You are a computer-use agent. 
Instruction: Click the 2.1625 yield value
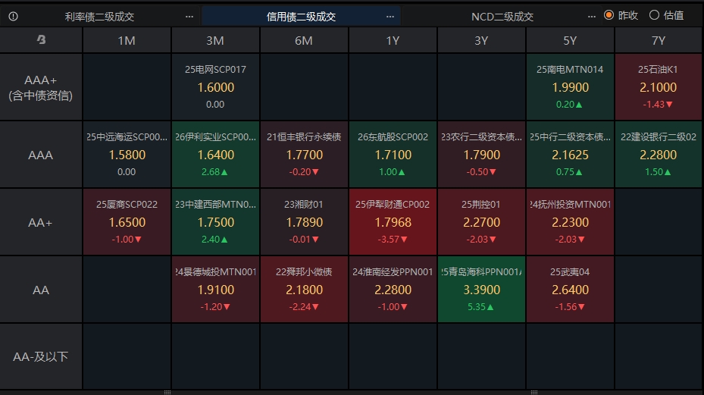click(x=570, y=155)
